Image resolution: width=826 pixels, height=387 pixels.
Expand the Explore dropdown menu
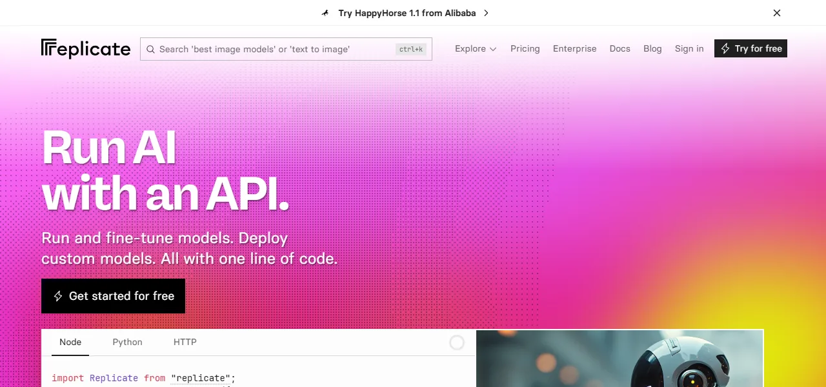tap(476, 48)
